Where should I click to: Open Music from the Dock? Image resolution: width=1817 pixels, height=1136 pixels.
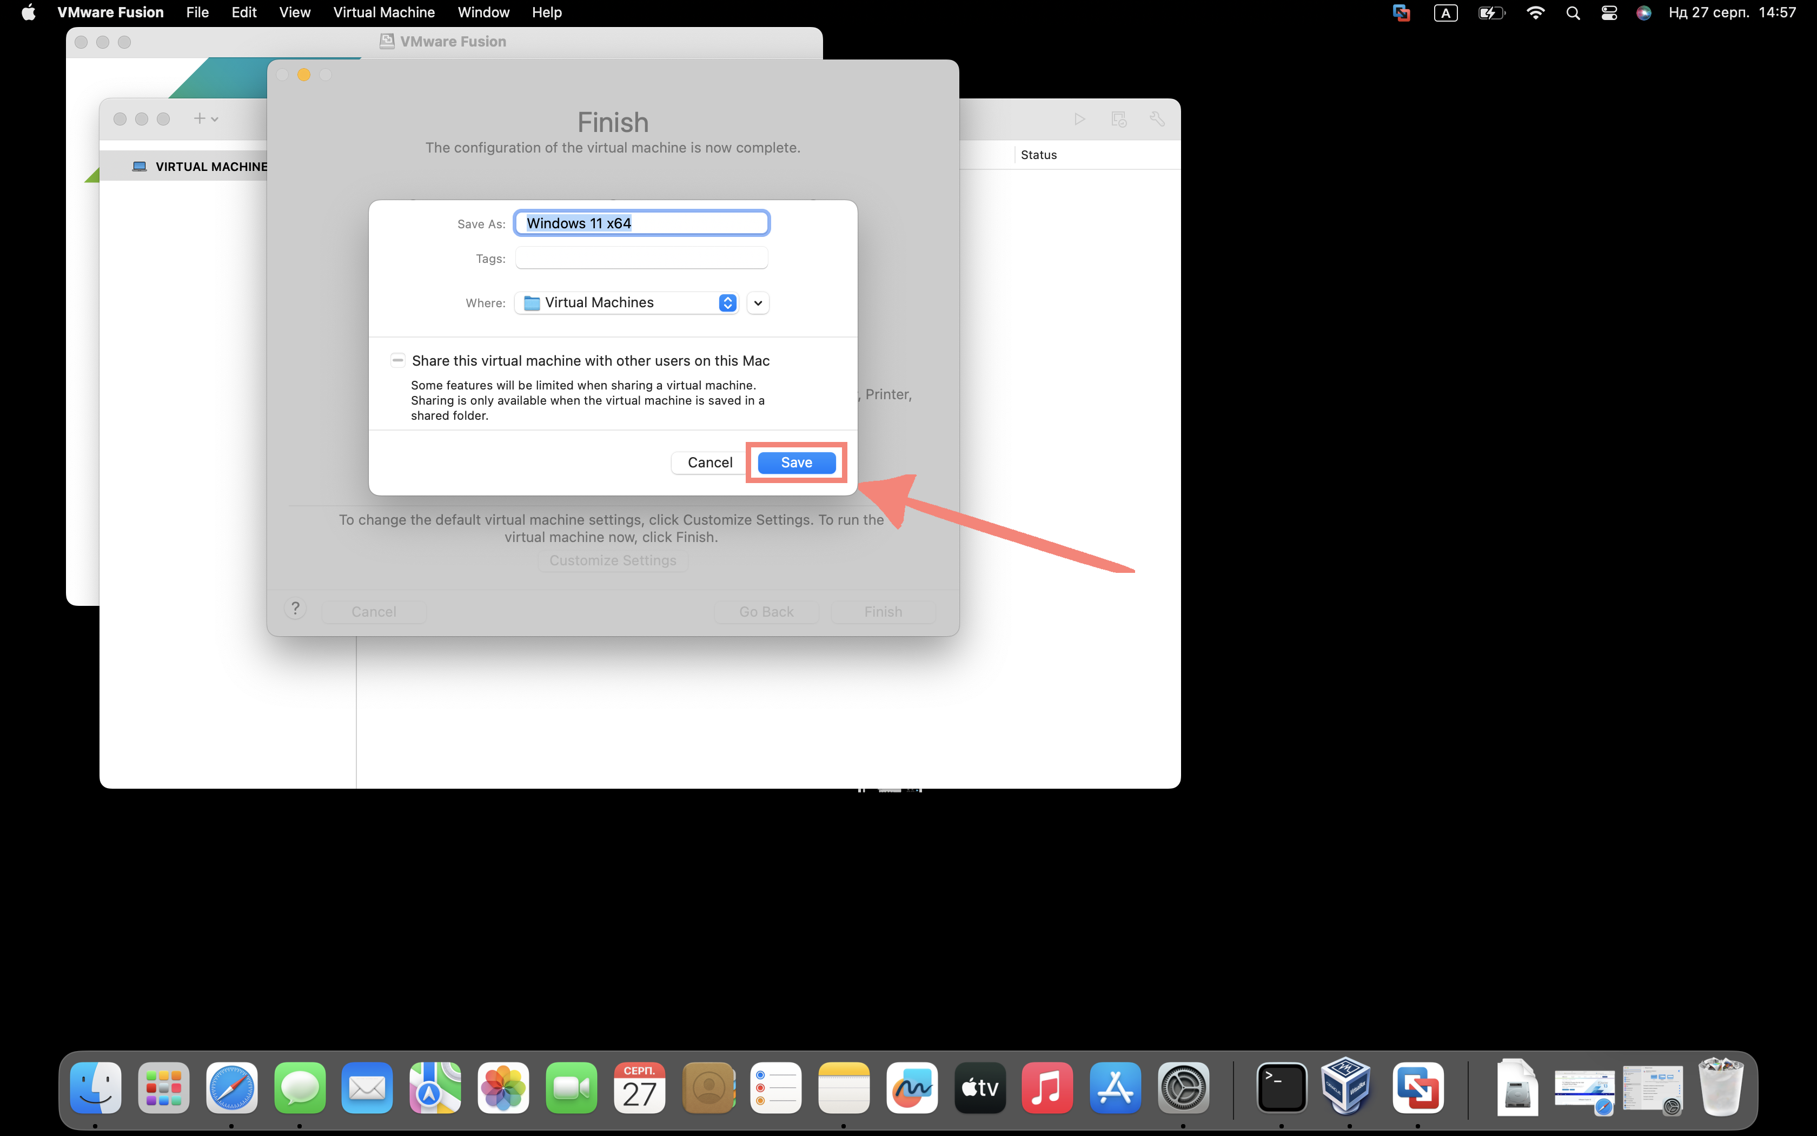coord(1047,1088)
